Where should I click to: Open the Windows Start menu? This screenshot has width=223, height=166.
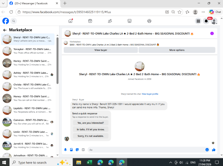4,162
